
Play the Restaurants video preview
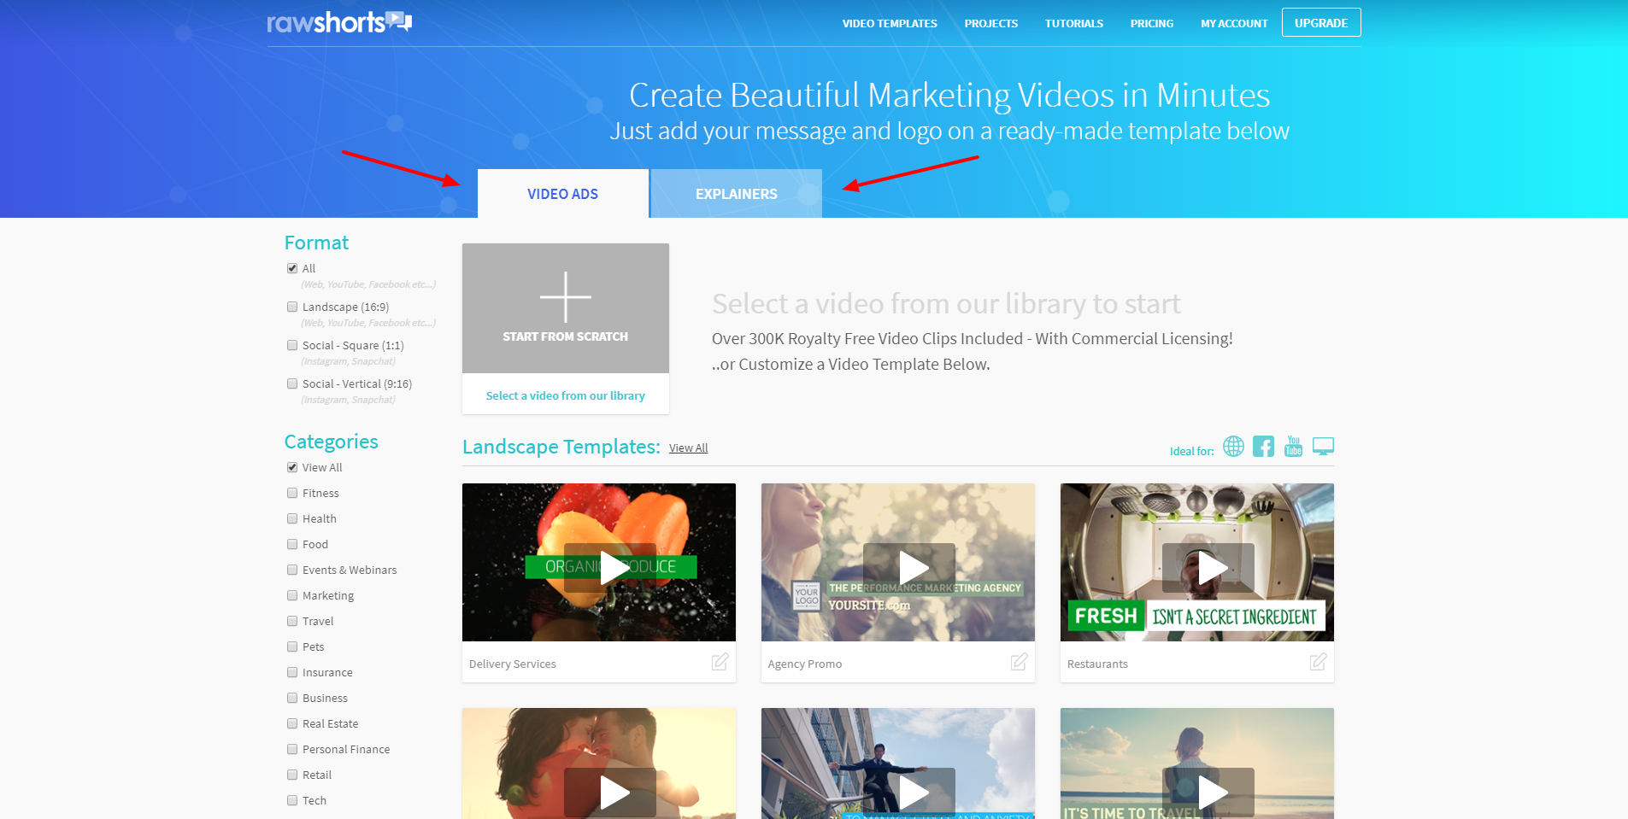pos(1208,568)
